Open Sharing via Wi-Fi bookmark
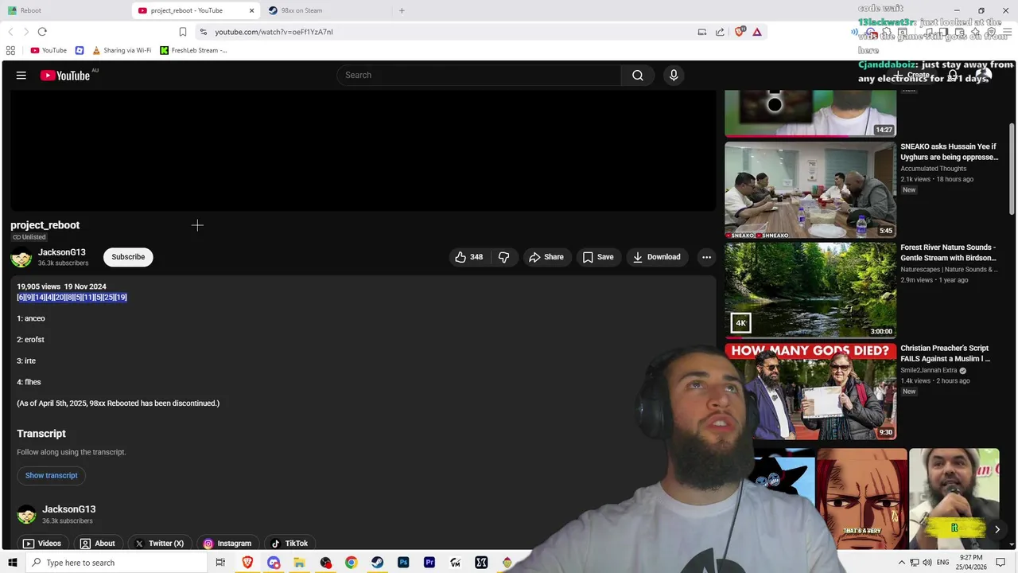1018x573 pixels. (x=122, y=50)
